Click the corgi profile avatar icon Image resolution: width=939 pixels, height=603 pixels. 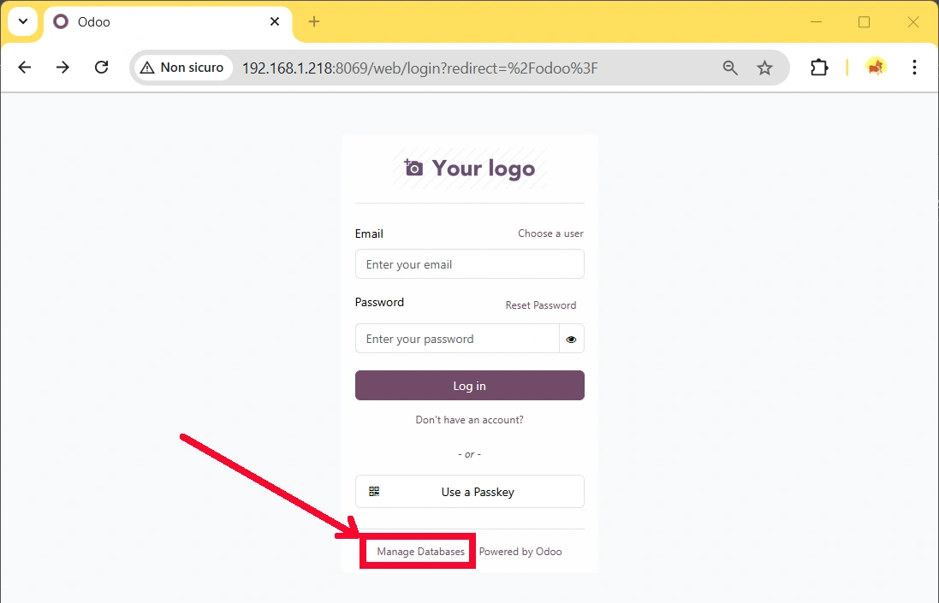point(876,67)
